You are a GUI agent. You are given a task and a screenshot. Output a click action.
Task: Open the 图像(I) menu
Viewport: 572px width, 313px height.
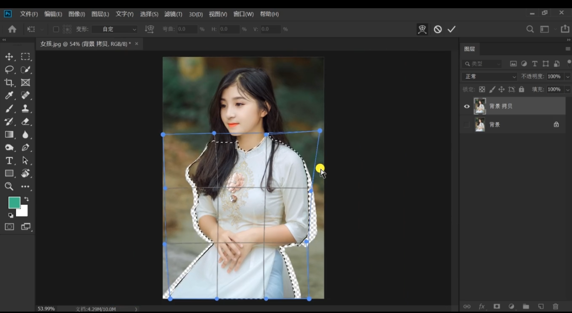tap(76, 14)
